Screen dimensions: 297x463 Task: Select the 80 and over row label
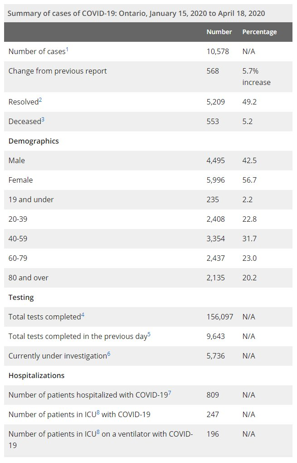[x=28, y=278]
